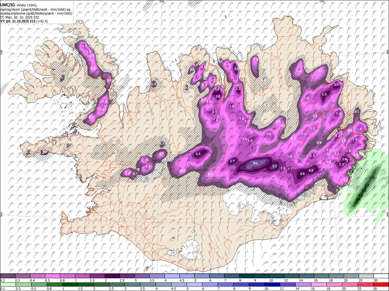
Task: Select the dark mauve swatch above 0.2
Action: pos(8,276)
